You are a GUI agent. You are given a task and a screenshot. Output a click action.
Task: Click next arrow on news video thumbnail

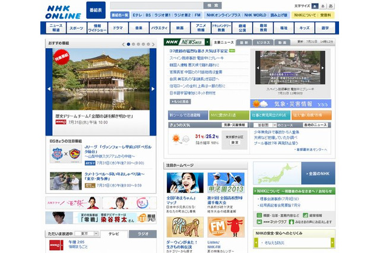pyautogui.click(x=322, y=68)
